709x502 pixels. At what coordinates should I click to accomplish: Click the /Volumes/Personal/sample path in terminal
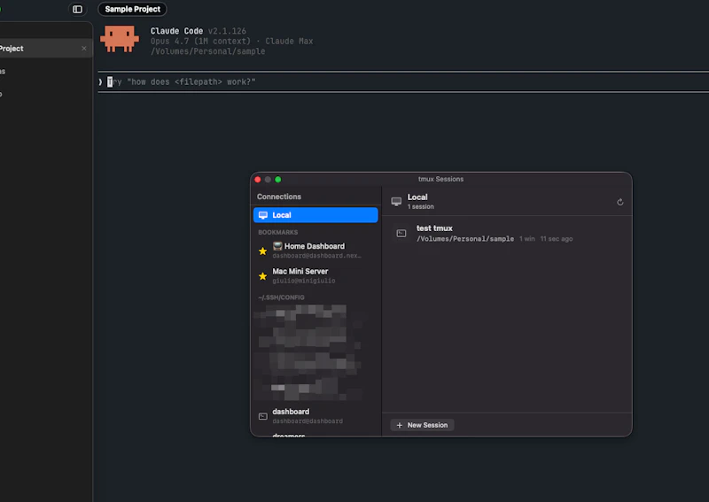click(208, 51)
